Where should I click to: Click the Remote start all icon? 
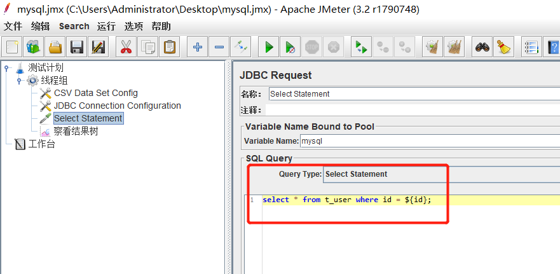coord(361,47)
